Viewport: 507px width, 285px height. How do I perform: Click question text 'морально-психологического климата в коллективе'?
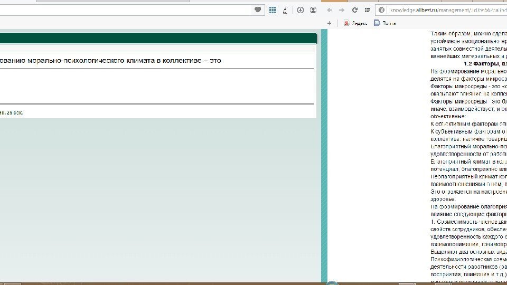(x=114, y=60)
